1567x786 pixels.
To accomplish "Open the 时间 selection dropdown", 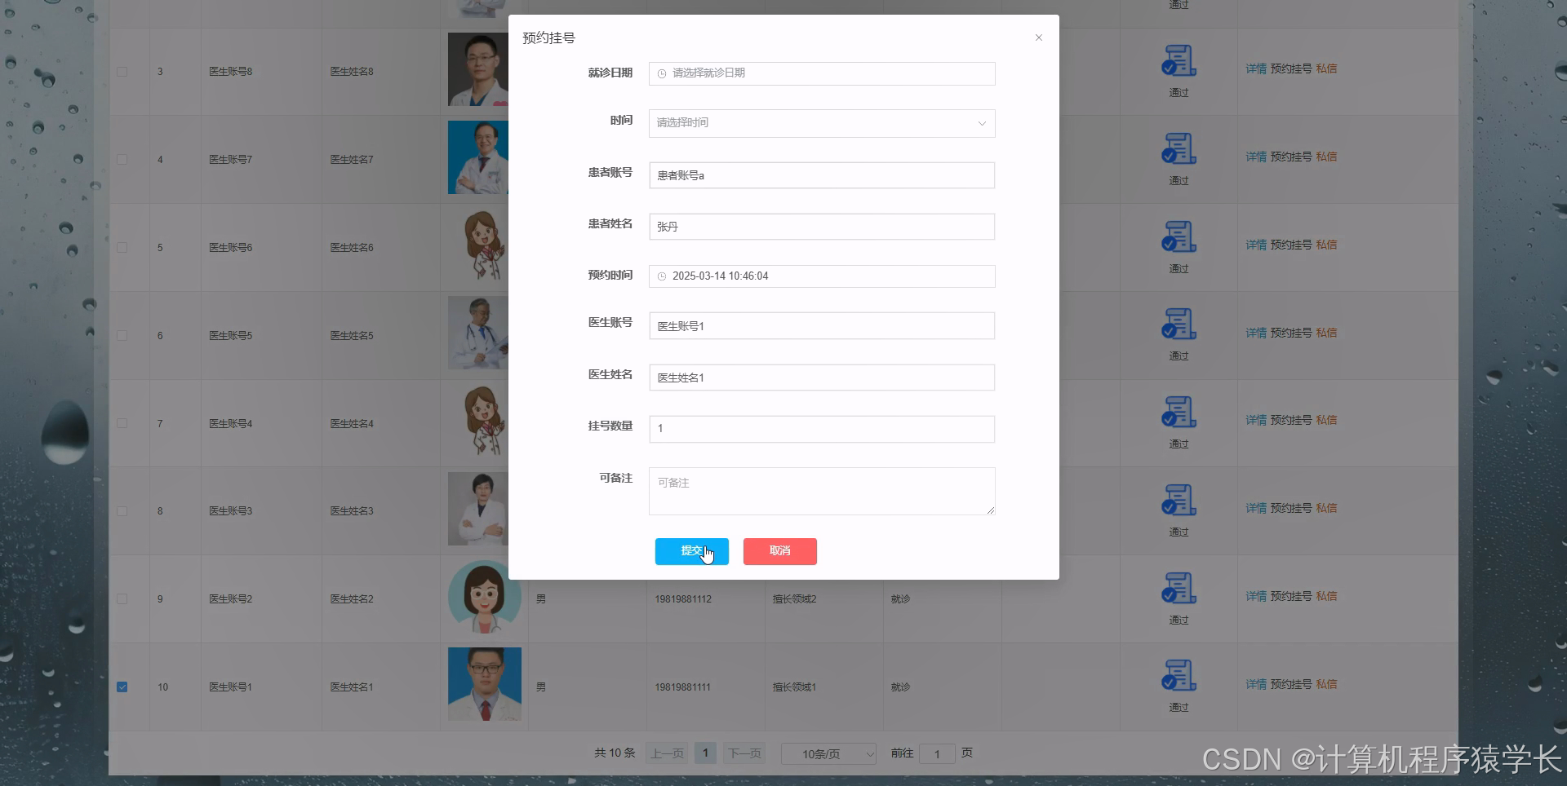I will pyautogui.click(x=821, y=123).
